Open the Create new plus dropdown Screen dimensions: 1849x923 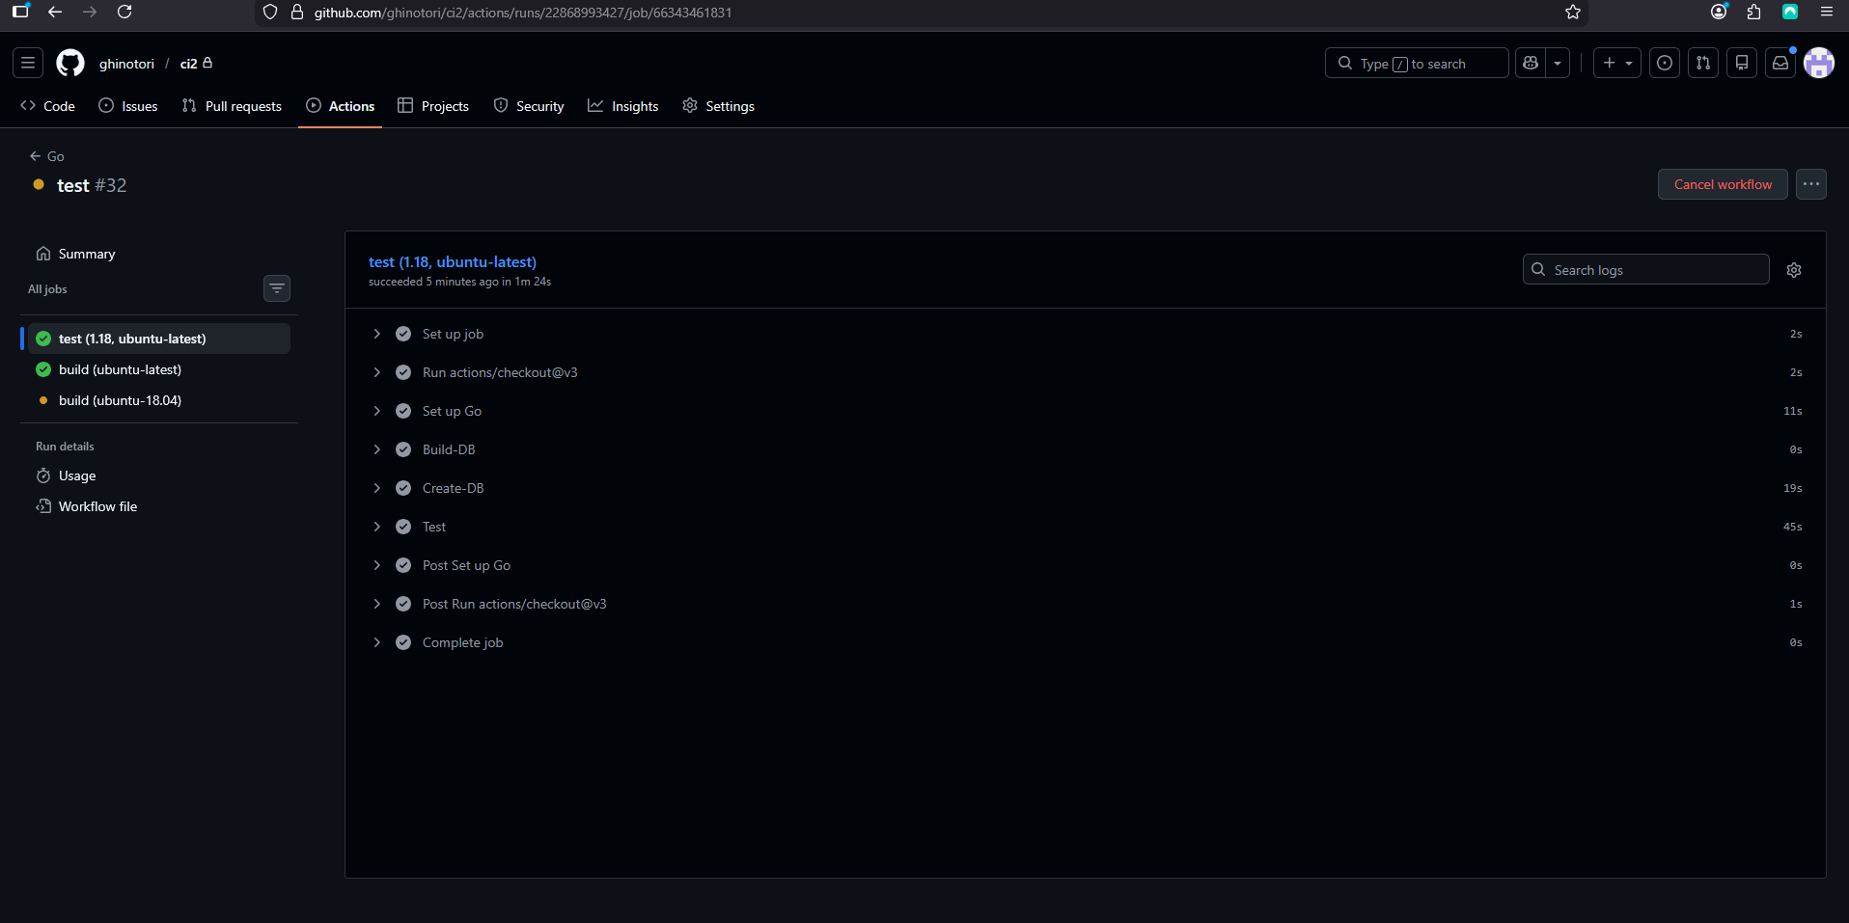(1617, 64)
